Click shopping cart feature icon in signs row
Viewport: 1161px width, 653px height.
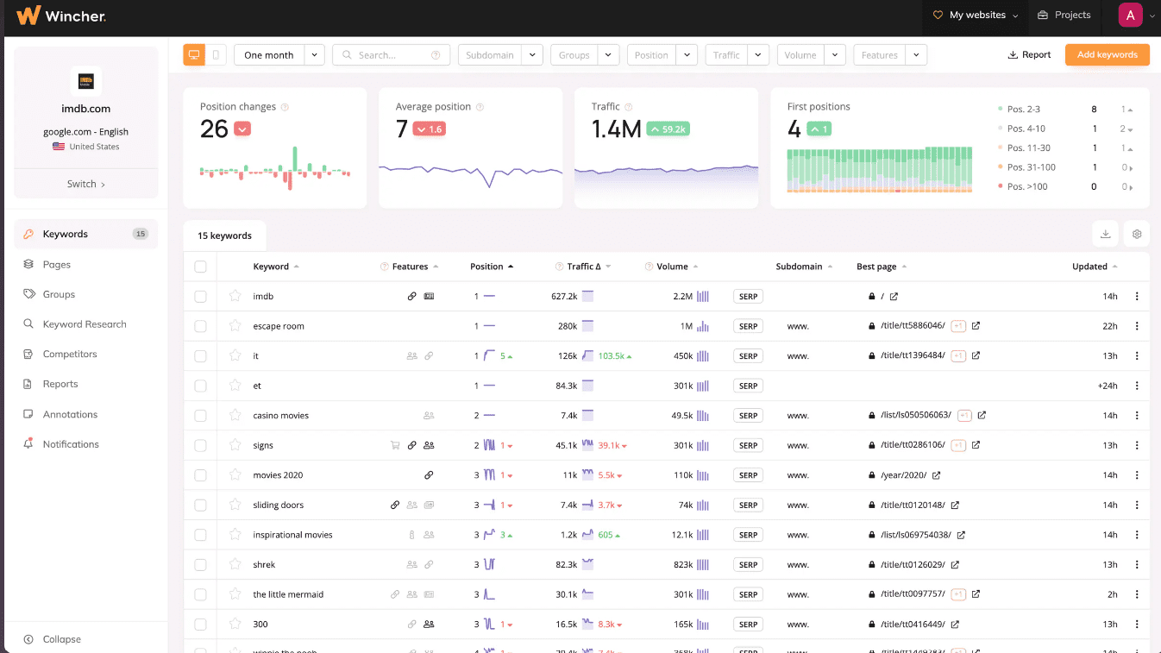point(395,445)
